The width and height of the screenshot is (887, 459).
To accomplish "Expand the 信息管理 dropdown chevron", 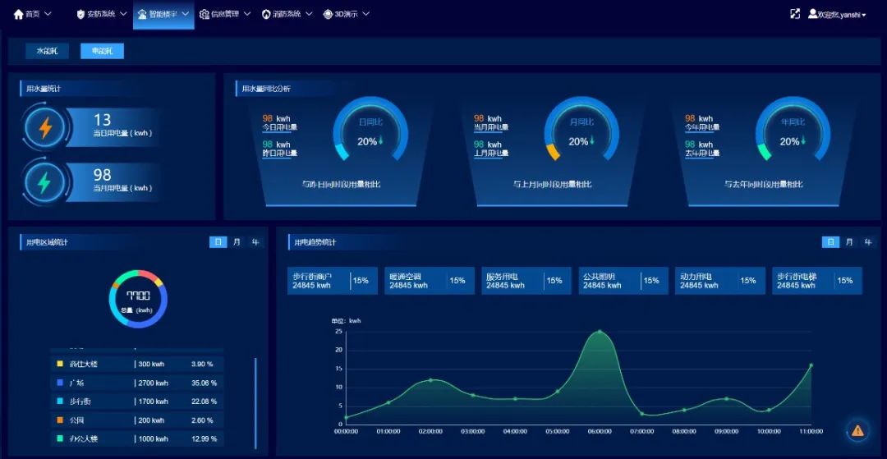I will click(x=246, y=14).
